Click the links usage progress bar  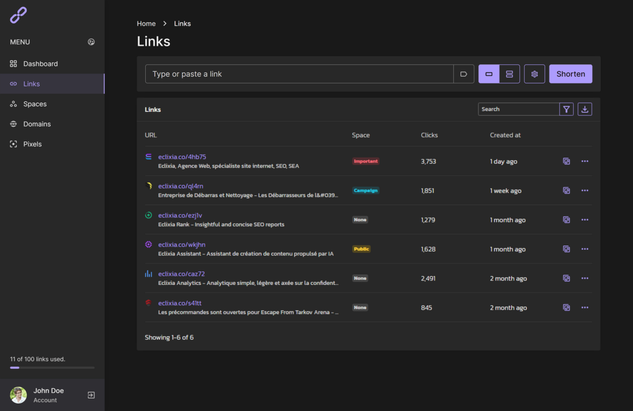click(x=53, y=368)
